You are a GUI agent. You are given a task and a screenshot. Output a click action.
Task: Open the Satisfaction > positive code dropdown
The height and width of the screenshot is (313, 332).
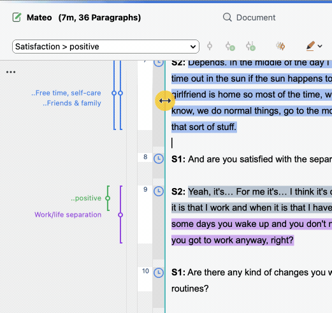click(x=106, y=47)
